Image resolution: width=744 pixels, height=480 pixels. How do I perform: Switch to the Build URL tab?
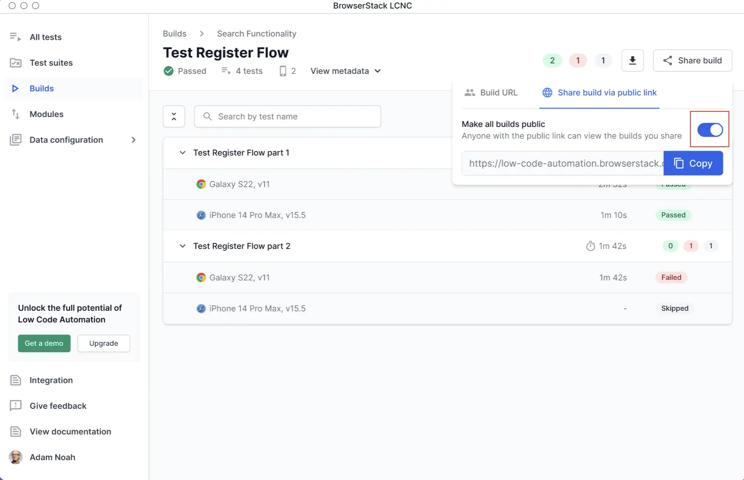(x=491, y=93)
